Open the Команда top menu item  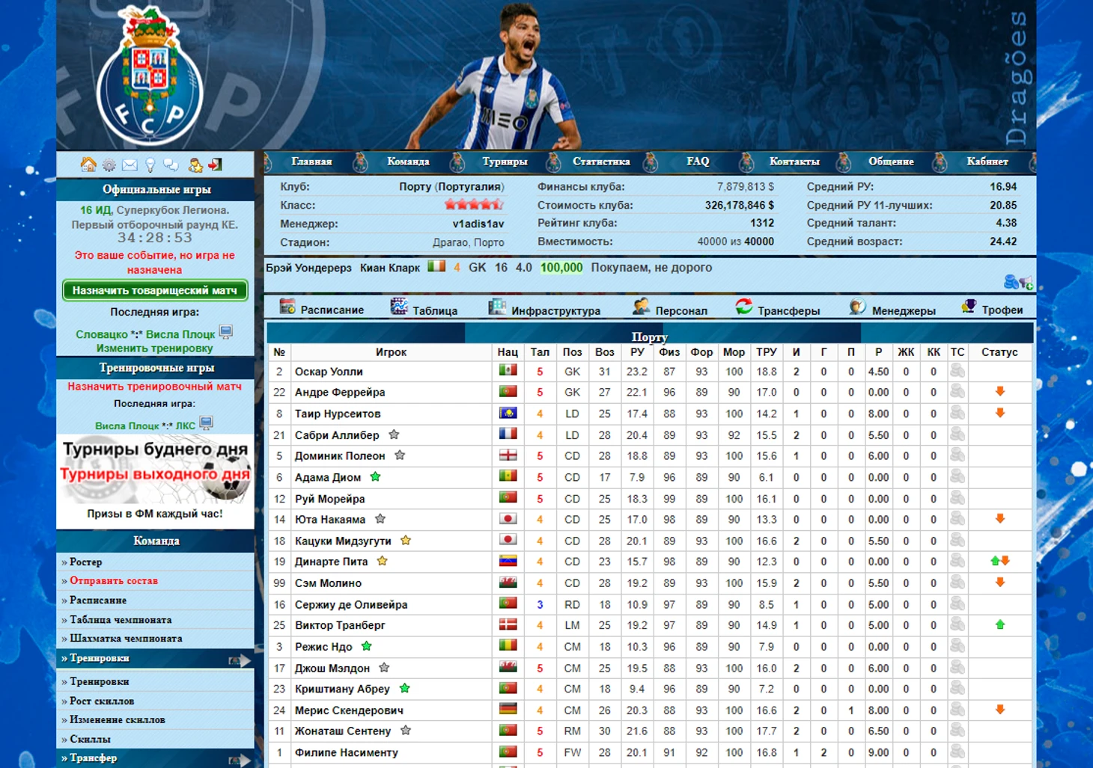(x=408, y=162)
